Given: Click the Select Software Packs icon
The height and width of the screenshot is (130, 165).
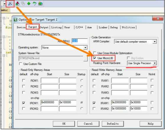Looking at the screenshot, I should point(35,4).
